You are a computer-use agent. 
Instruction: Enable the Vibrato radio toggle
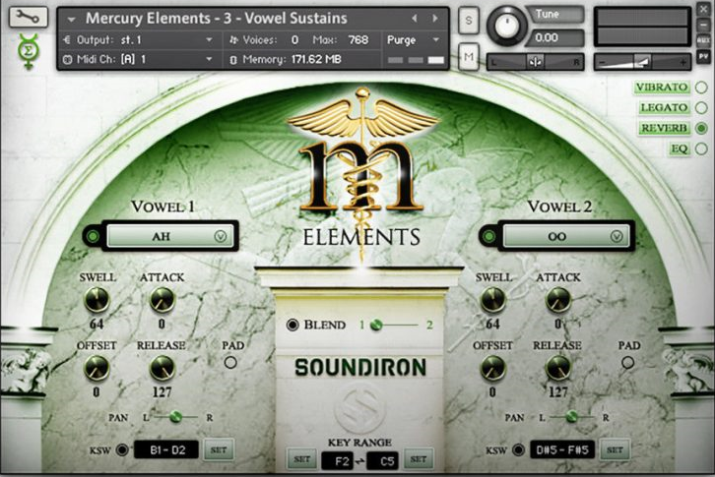click(x=701, y=87)
